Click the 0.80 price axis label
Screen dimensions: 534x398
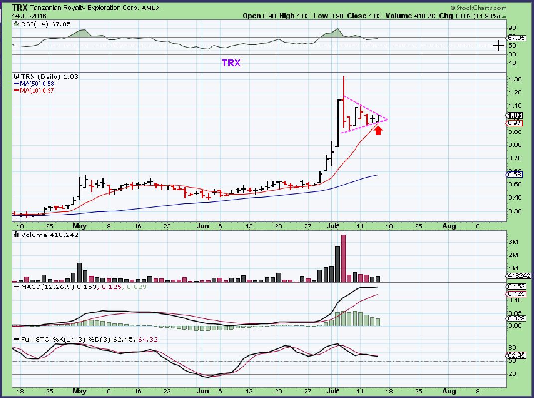pyautogui.click(x=515, y=145)
